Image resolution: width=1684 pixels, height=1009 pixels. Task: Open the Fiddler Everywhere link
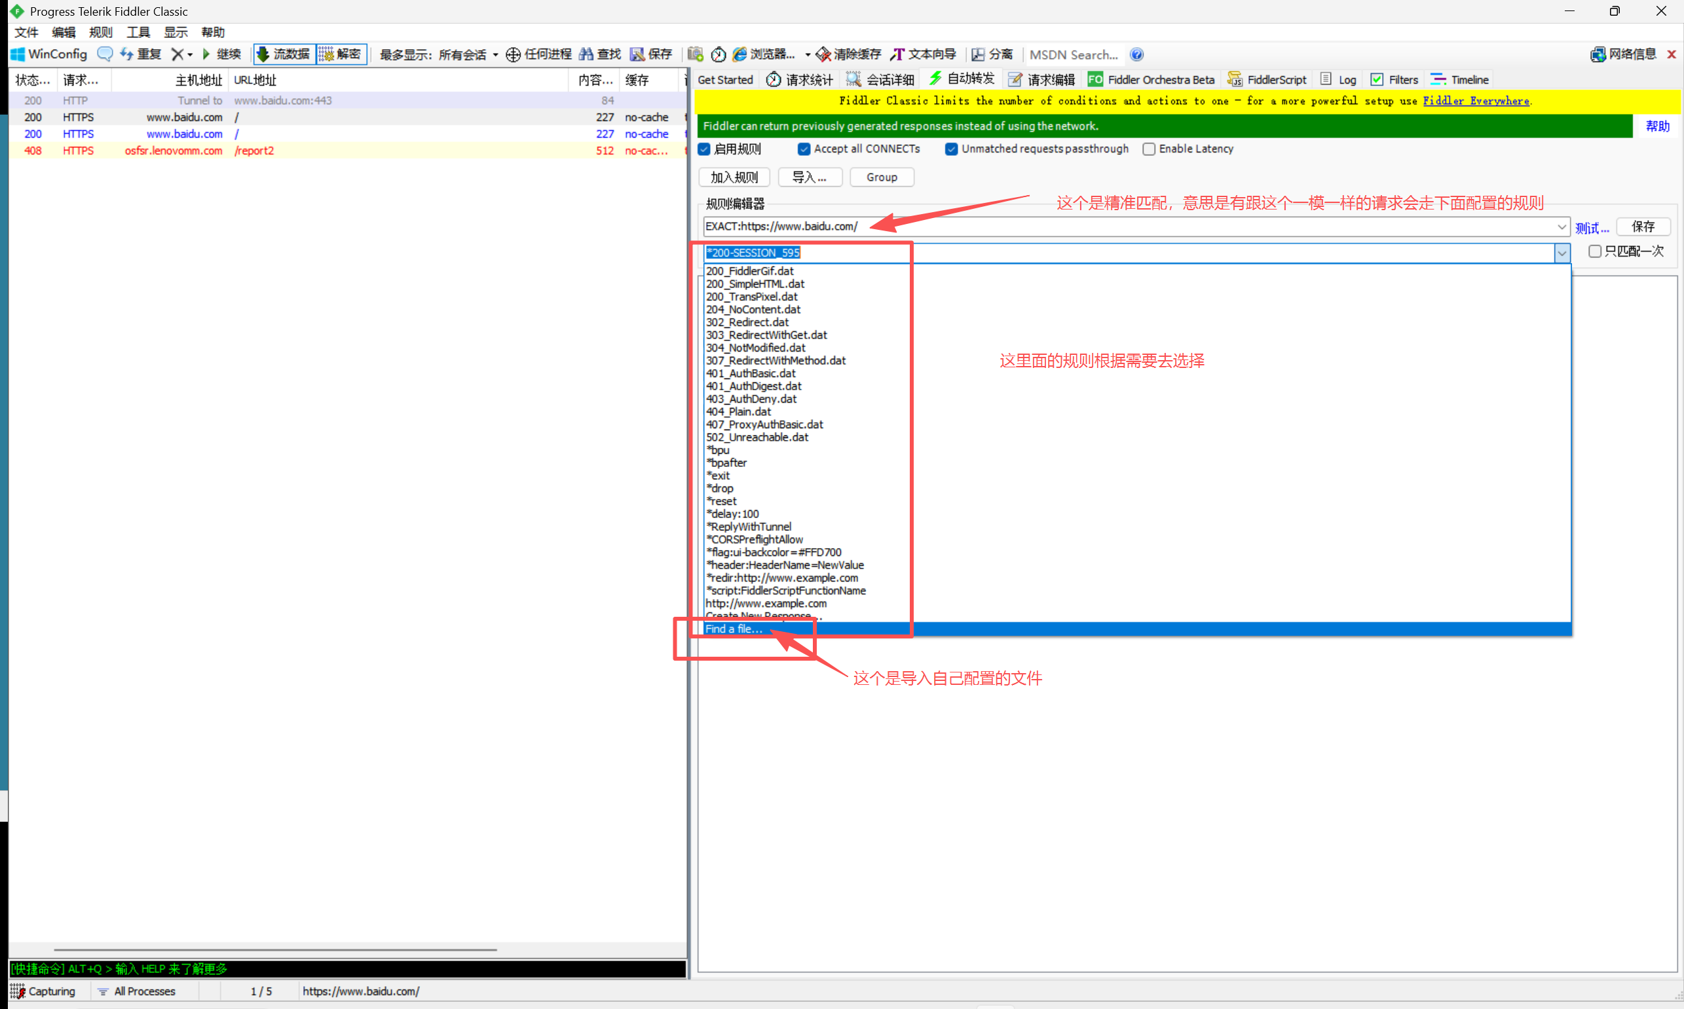(1476, 101)
